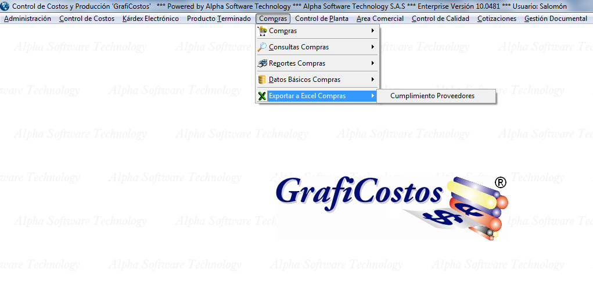Select Cumplimiento Proveedores from the submenu
The width and height of the screenshot is (593, 291).
432,96
